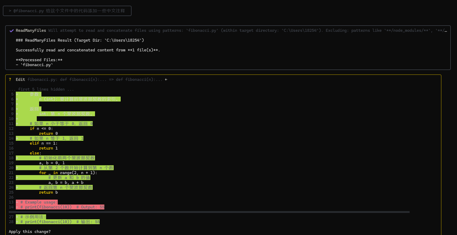457x235 pixels.
Task: Click the line number 12 in the diff gutter
Action: [11, 129]
